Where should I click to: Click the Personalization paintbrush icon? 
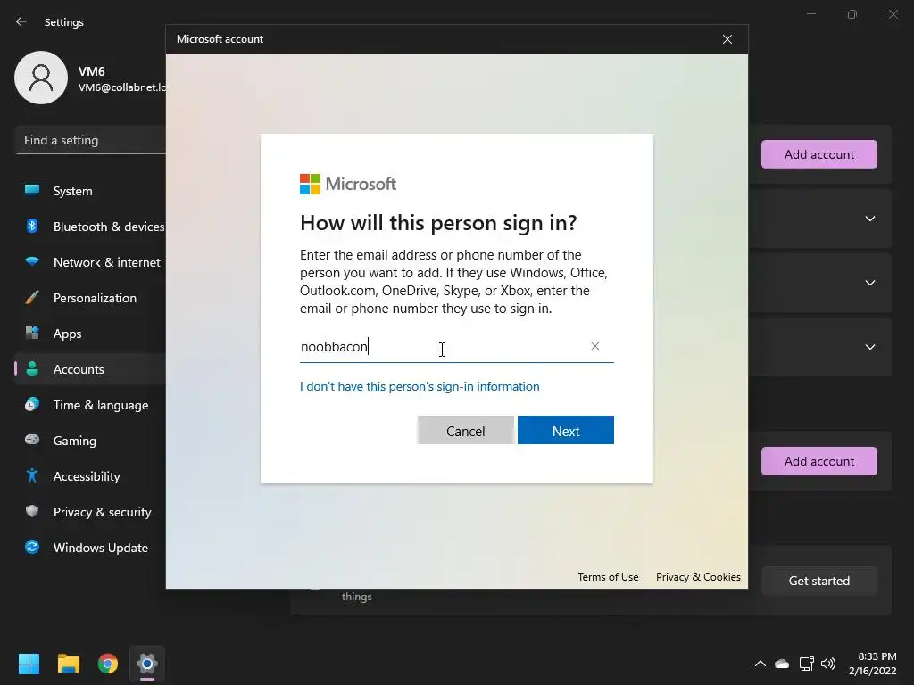tap(32, 297)
